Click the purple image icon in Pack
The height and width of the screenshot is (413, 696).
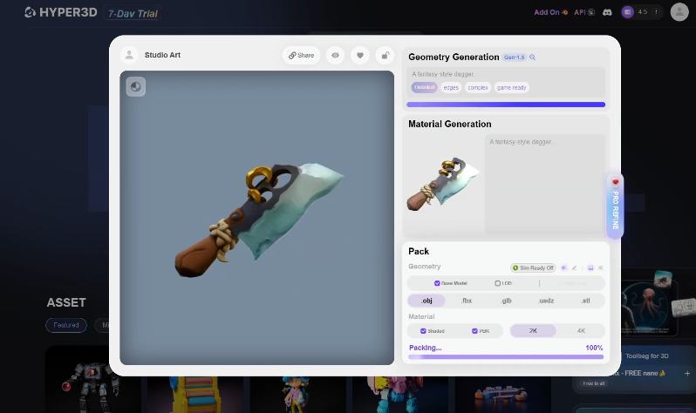point(590,268)
